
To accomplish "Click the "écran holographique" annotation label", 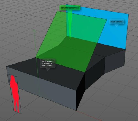I will [x=70, y=8].
